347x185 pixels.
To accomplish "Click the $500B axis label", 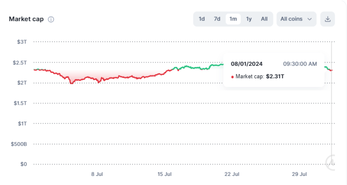I will click(19, 144).
